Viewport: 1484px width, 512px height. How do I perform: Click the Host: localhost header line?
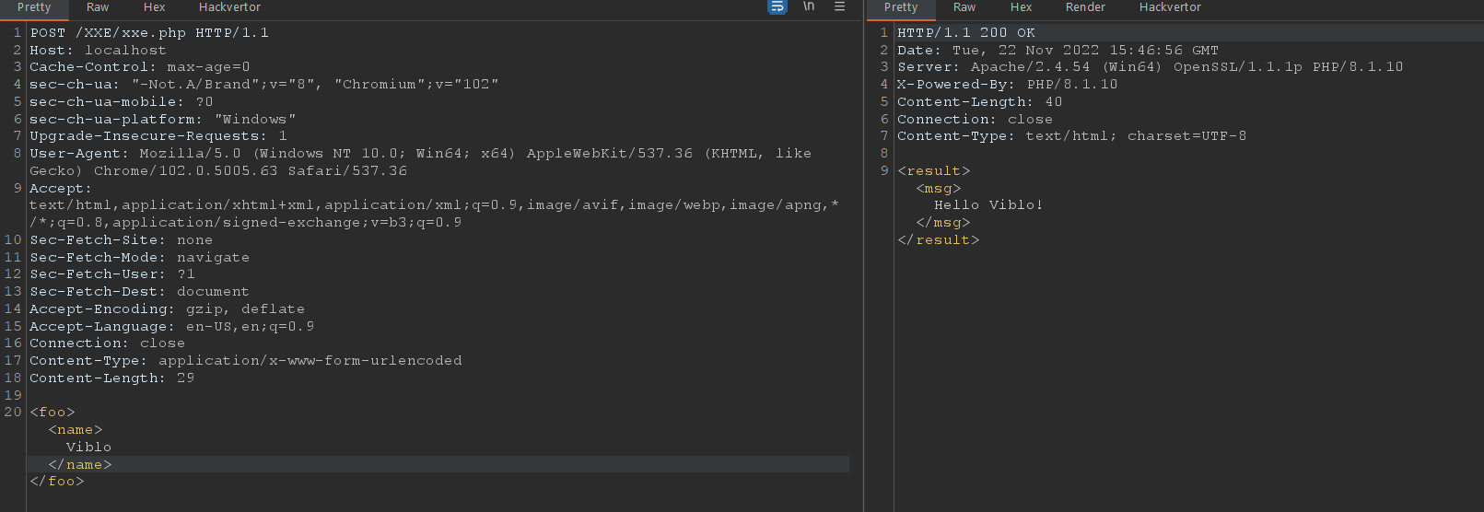click(x=98, y=51)
